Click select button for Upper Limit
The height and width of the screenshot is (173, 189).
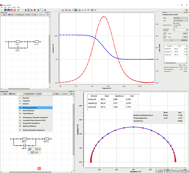[x=185, y=37]
